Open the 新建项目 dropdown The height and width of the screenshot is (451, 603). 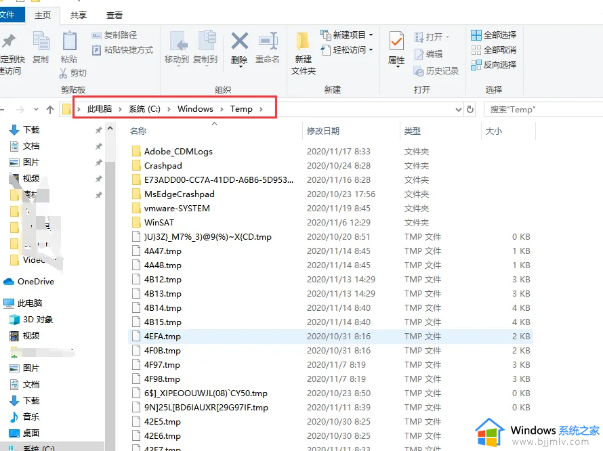(x=371, y=35)
